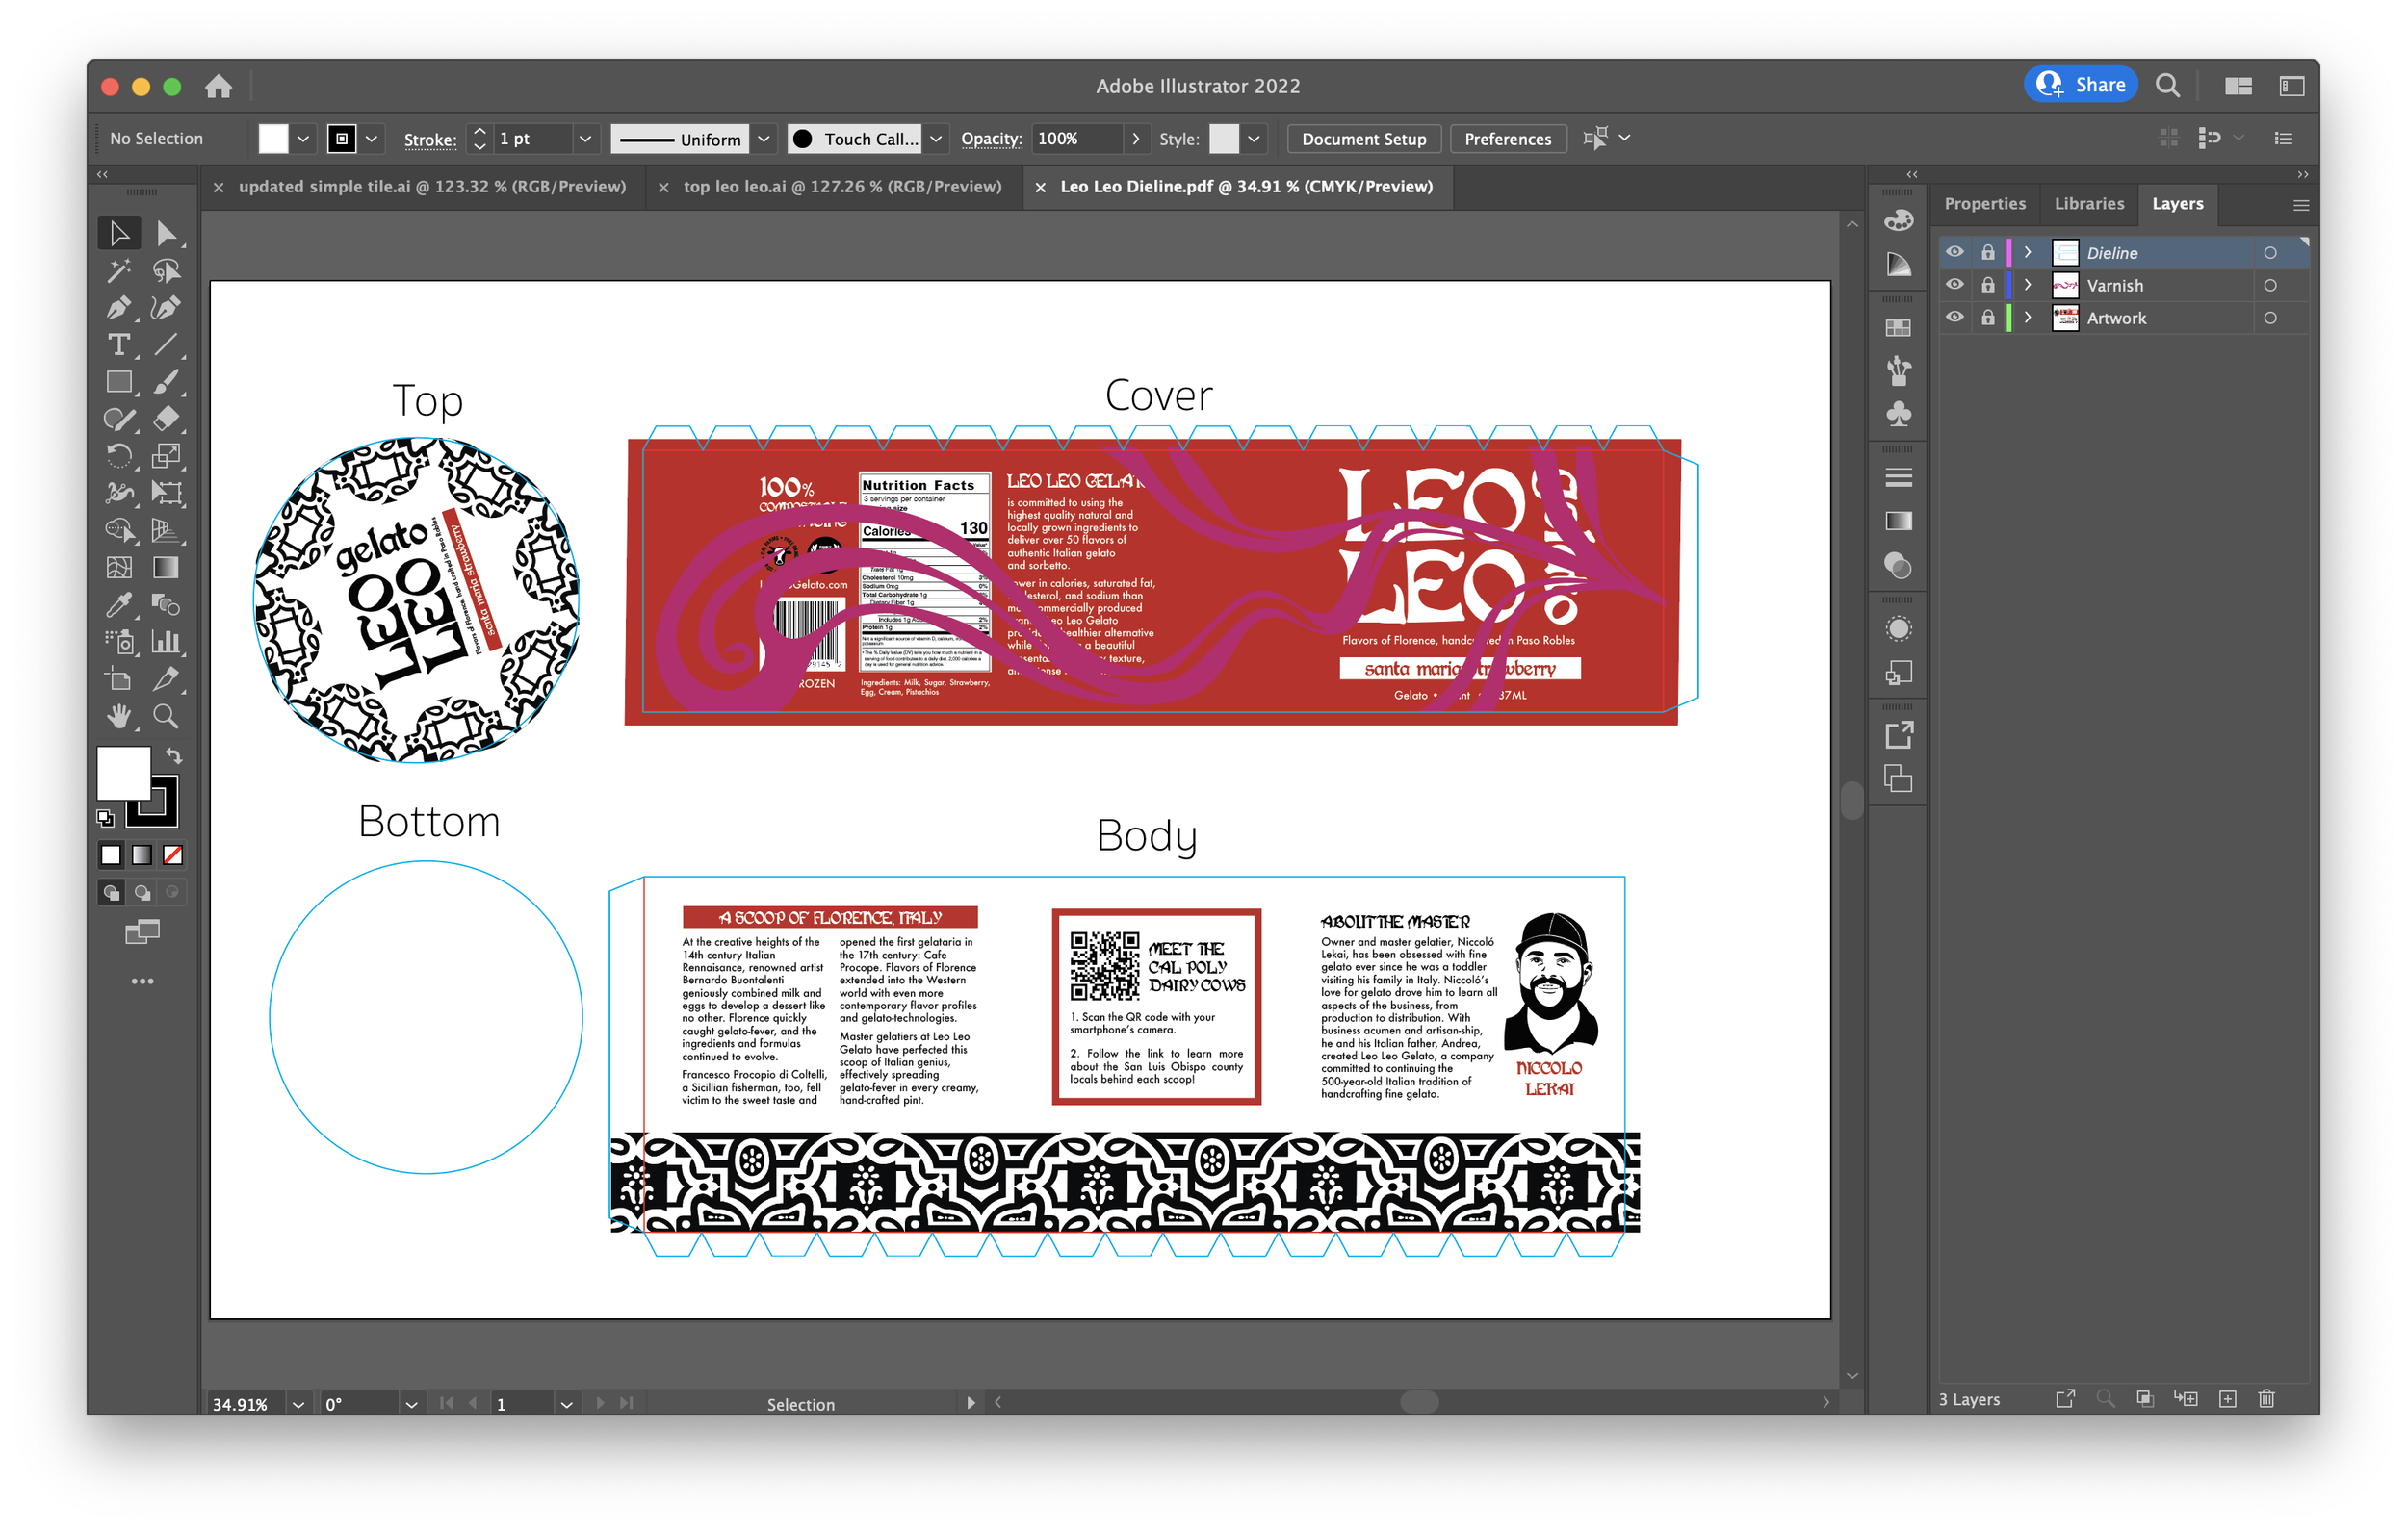The image size is (2407, 1530).
Task: Select the Direct Selection tool
Action: 166,234
